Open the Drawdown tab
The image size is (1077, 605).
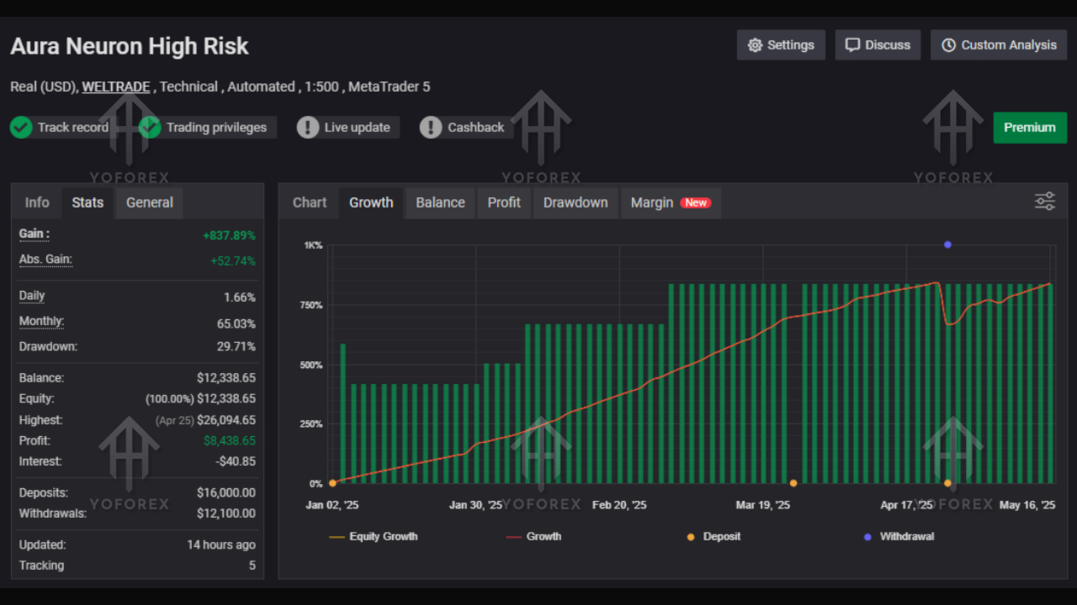point(576,203)
